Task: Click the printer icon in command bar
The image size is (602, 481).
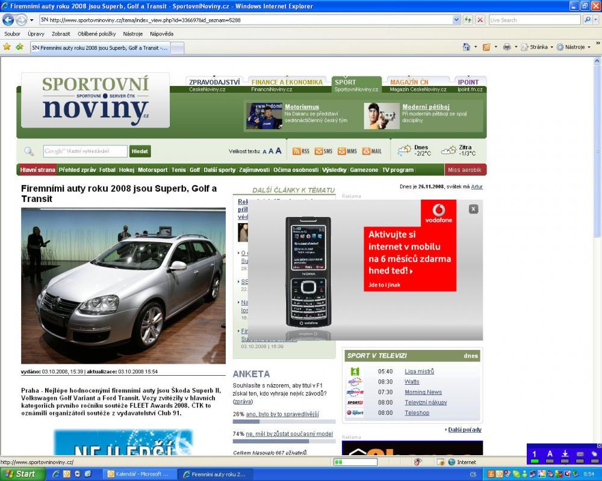Action: (x=507, y=47)
